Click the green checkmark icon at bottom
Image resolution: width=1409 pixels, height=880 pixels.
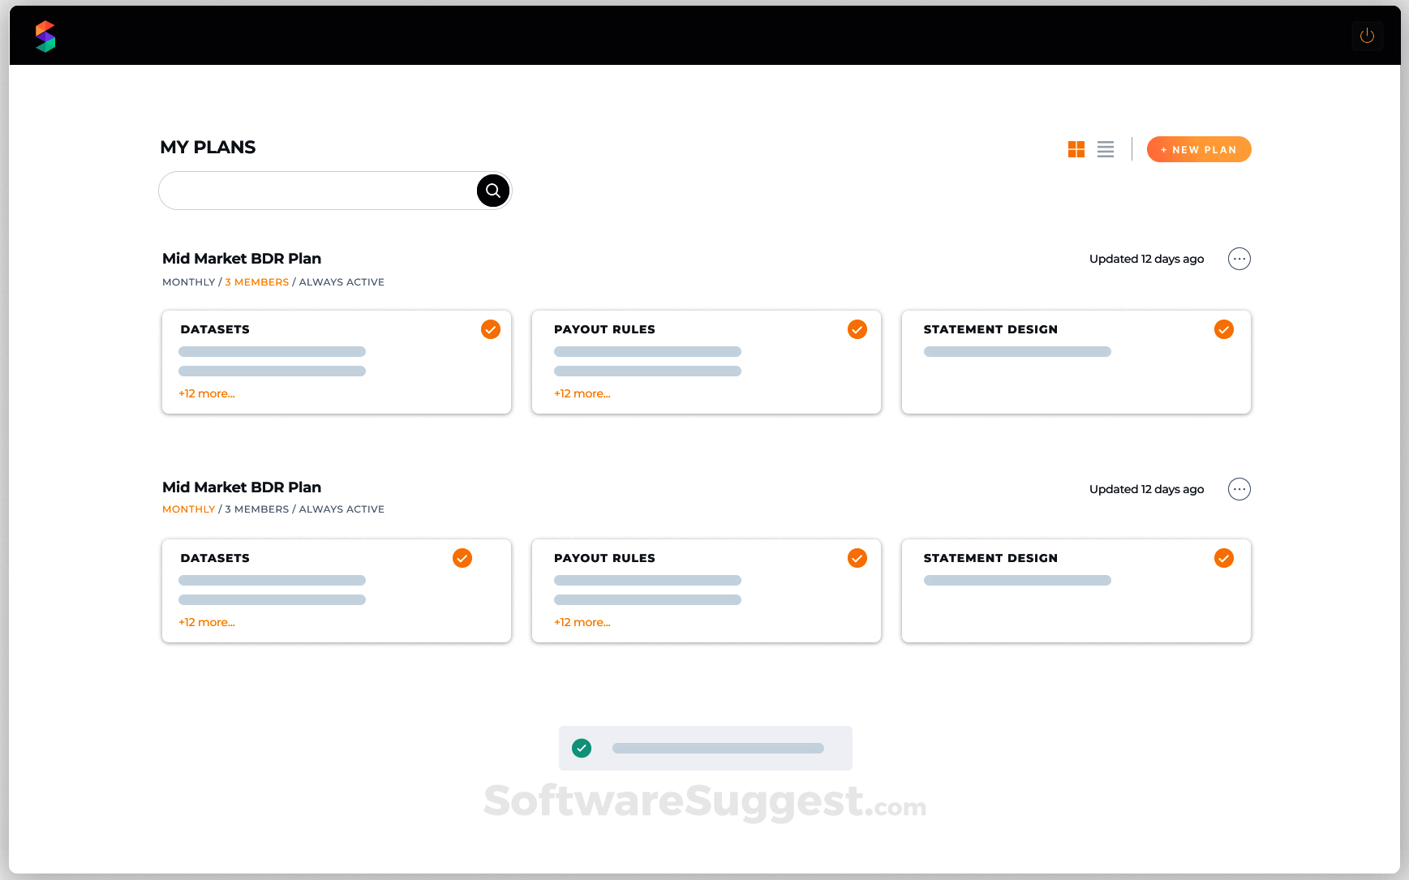click(581, 748)
